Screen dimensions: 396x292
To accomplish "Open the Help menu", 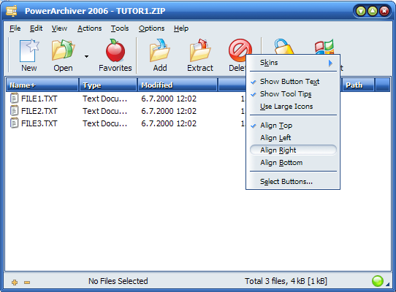I will coord(180,28).
